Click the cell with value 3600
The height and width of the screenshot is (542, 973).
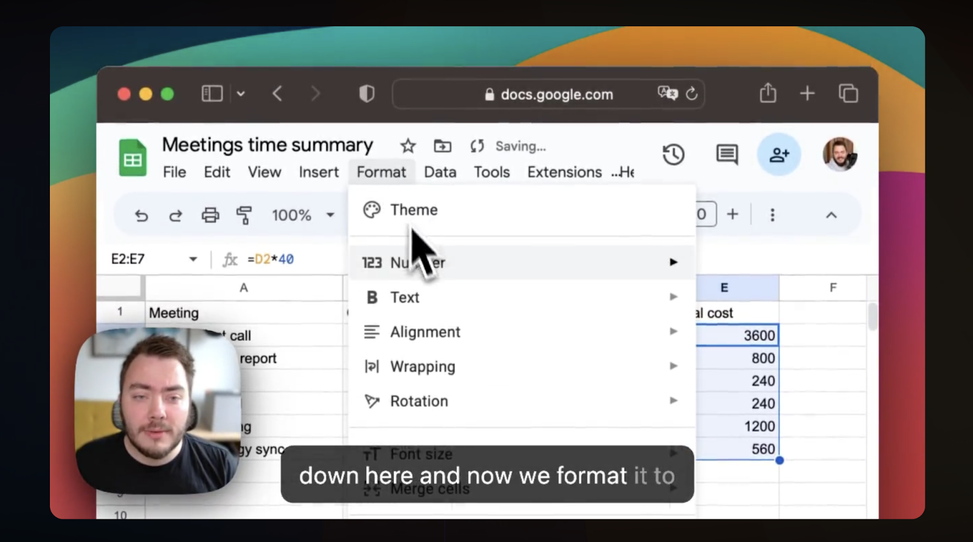click(737, 335)
